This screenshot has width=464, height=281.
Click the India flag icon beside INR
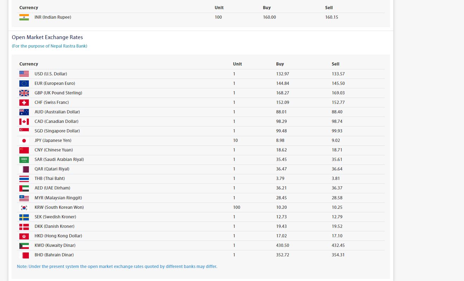(x=24, y=17)
